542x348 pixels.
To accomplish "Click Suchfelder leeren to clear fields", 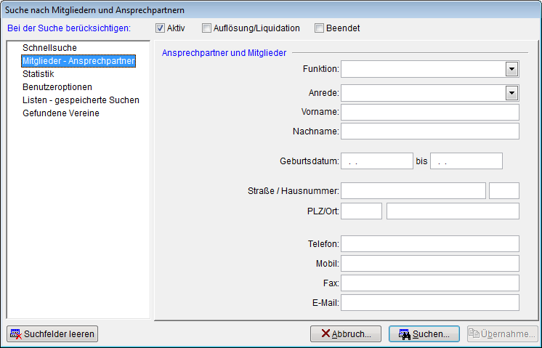I will [52, 333].
